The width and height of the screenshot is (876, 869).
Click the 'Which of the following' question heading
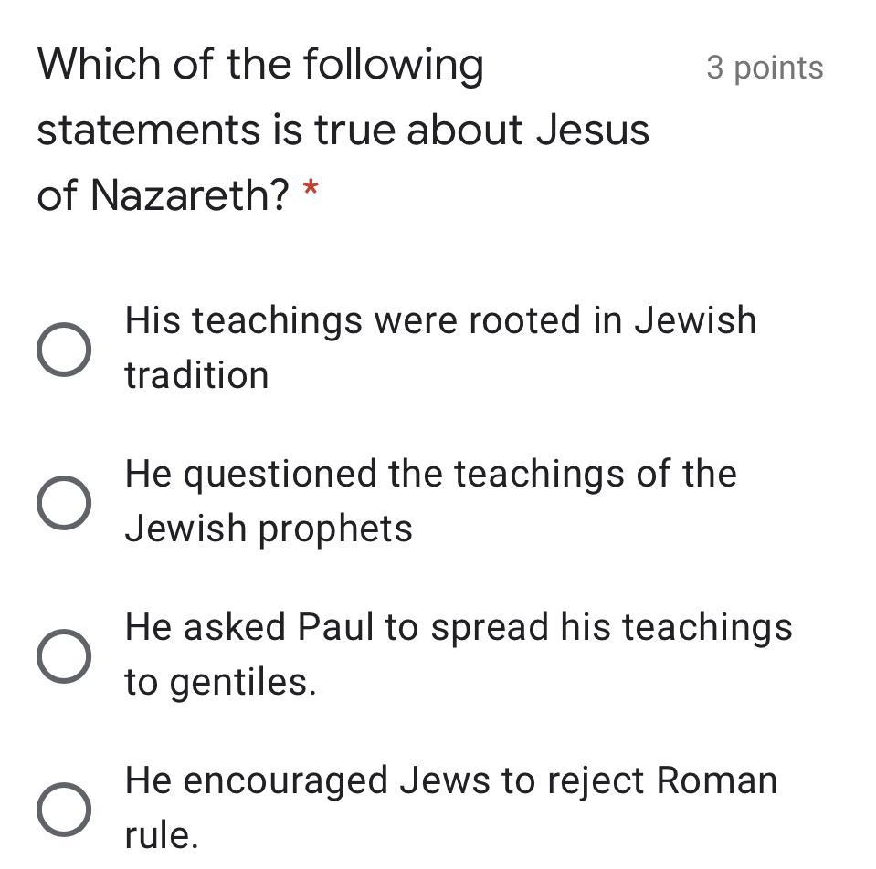[260, 65]
